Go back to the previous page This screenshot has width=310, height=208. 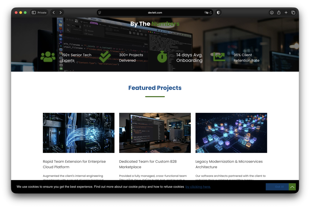coord(54,13)
